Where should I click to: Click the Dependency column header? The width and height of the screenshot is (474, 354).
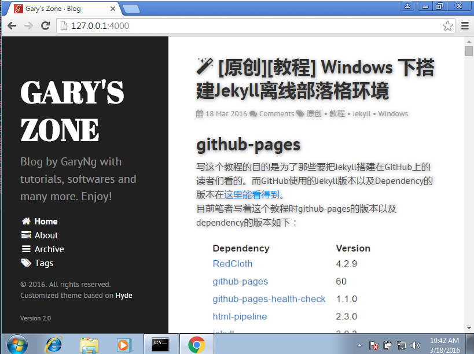(241, 248)
